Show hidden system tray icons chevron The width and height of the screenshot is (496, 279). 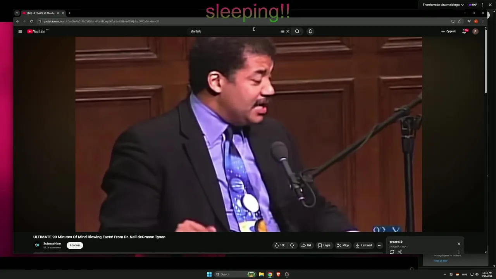445,274
